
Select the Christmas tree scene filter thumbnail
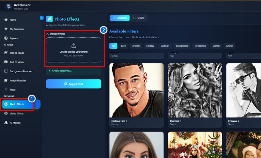(195, 145)
